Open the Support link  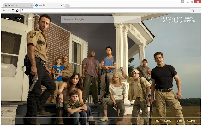tap(191, 121)
